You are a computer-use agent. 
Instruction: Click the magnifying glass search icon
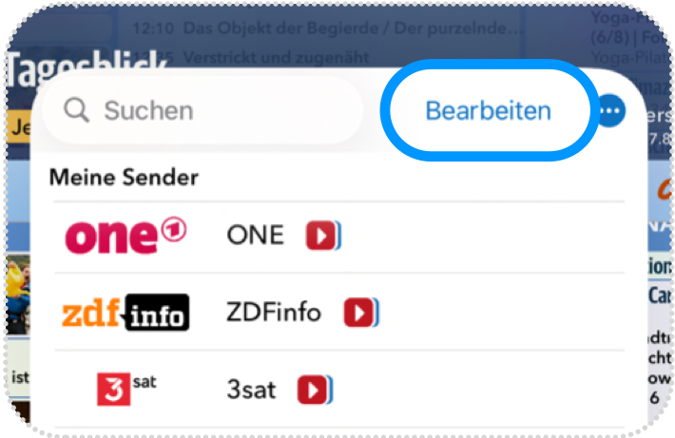coord(78,110)
